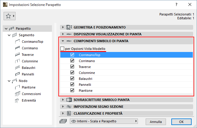Uncheck the Pannelli component checkbox

(72, 85)
